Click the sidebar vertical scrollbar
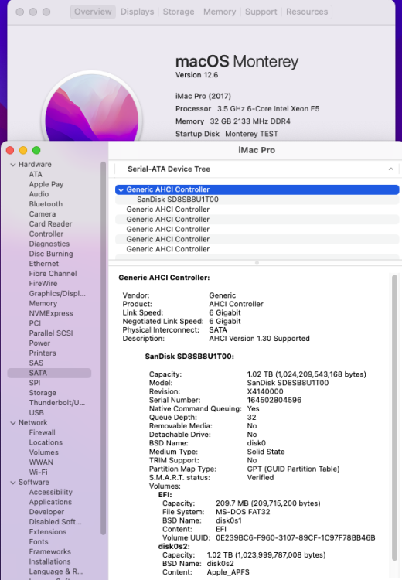The image size is (402, 580). pos(103,348)
